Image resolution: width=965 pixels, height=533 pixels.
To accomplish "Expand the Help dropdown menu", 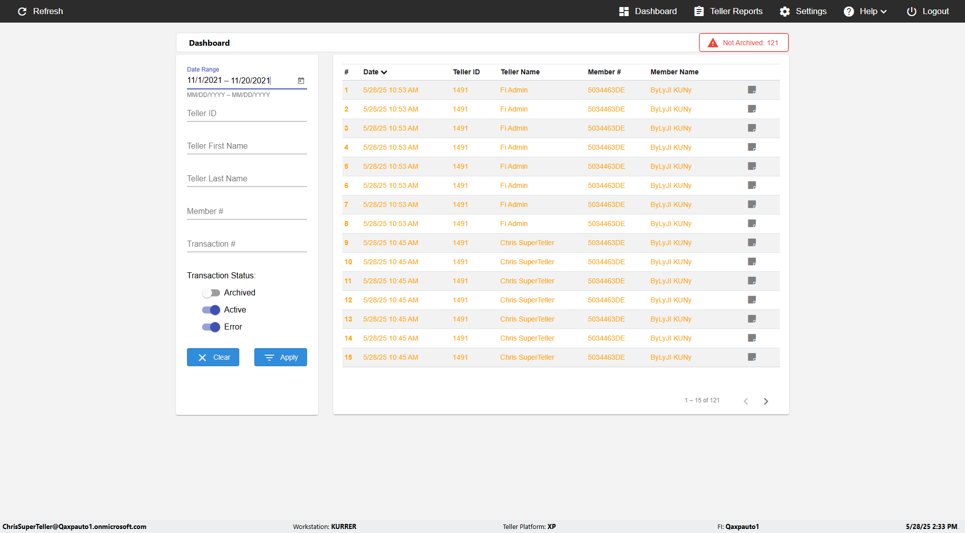I will (865, 11).
